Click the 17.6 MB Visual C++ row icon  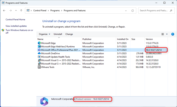[39, 63]
